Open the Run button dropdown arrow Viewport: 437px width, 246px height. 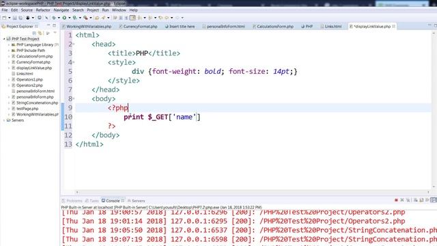(x=69, y=18)
